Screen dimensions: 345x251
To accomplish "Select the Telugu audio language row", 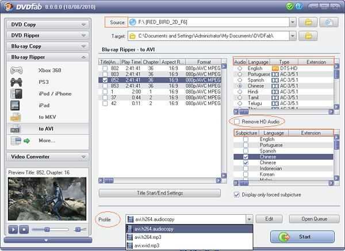I will [x=283, y=103].
